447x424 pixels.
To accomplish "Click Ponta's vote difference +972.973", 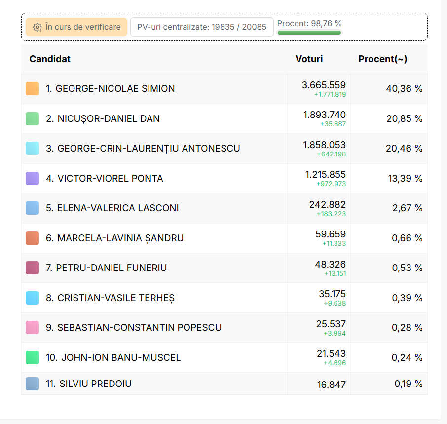I will pos(331,184).
